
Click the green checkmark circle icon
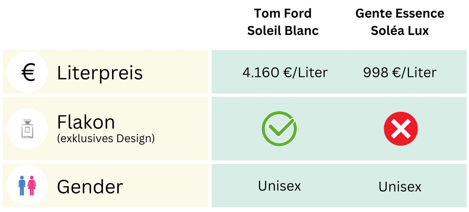tap(279, 129)
